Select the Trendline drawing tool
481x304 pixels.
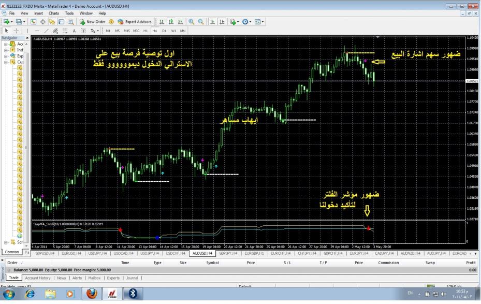(46, 31)
